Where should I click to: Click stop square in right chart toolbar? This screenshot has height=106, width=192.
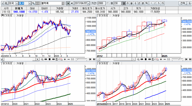(x=146, y=59)
